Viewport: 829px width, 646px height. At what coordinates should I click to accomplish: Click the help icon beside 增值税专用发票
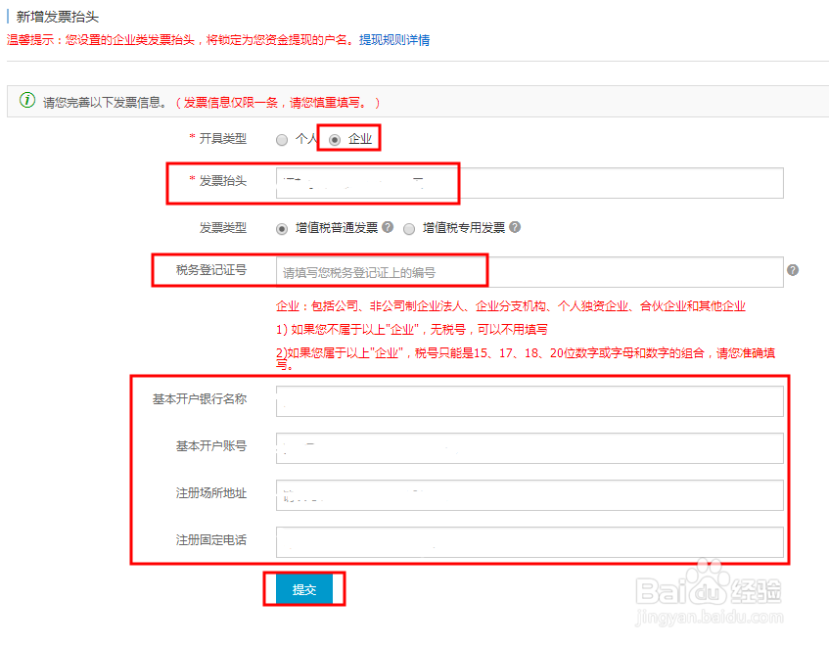514,228
